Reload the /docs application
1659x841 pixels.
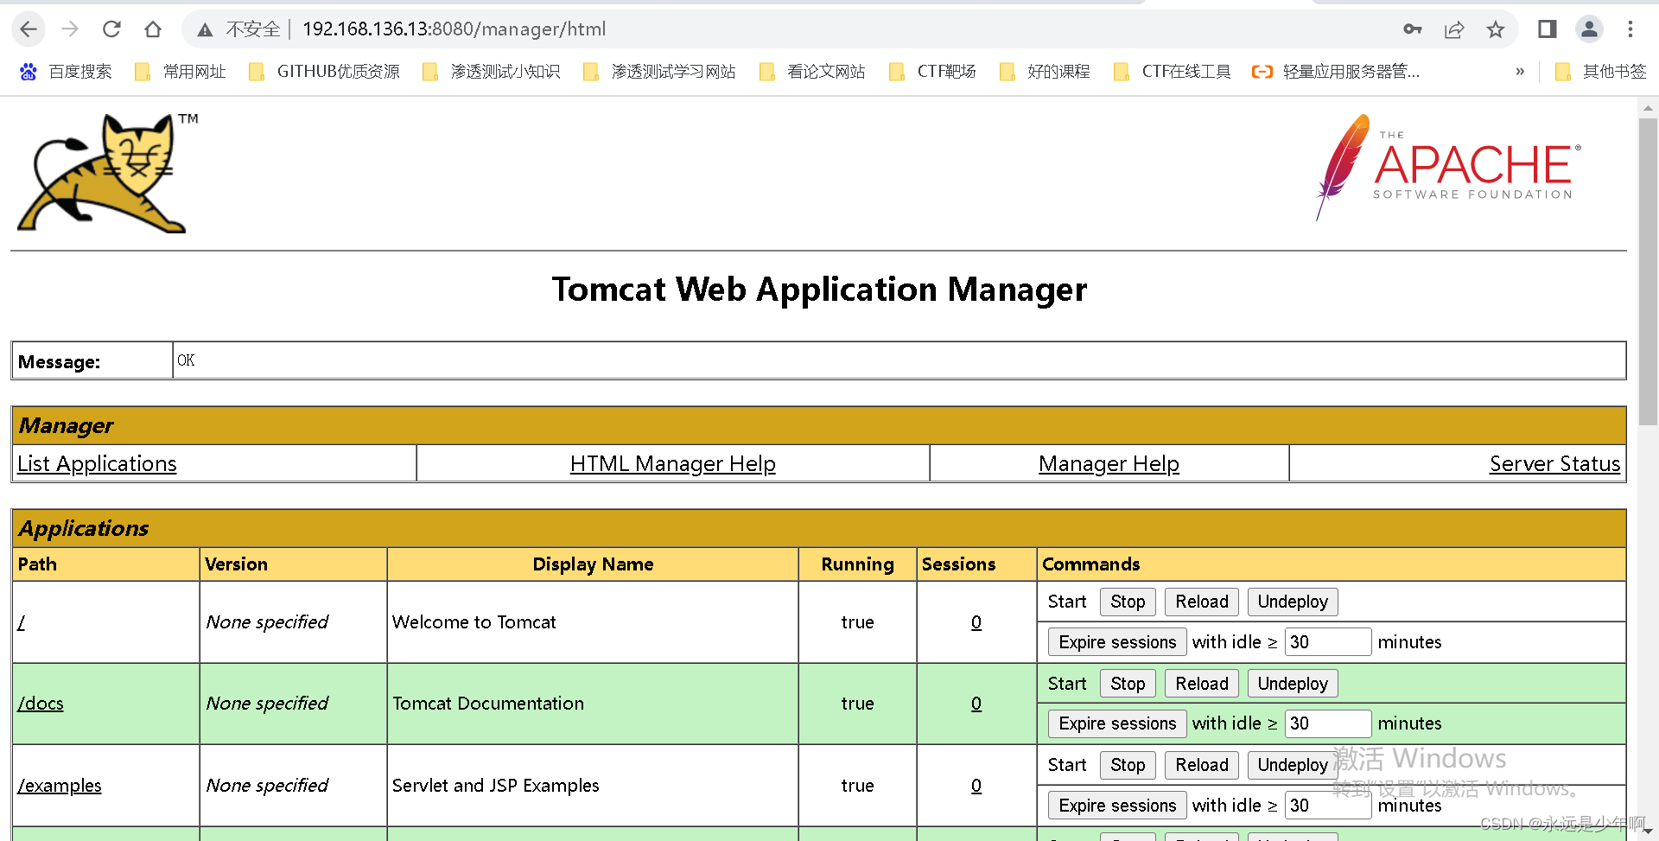(1202, 684)
